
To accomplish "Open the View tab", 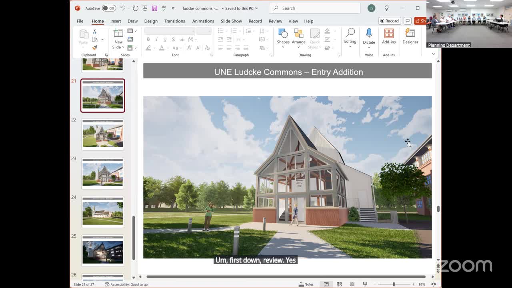I will pos(293,21).
